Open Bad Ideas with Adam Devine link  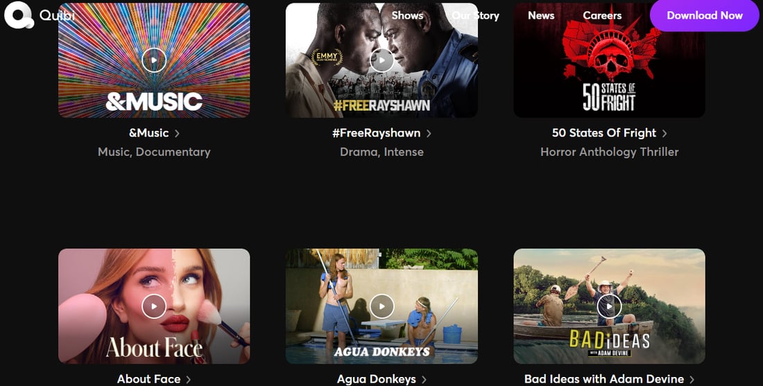click(x=604, y=379)
